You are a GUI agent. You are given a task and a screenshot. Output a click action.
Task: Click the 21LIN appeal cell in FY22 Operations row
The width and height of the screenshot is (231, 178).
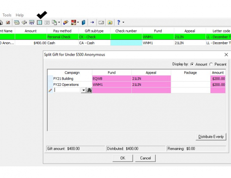[x=151, y=84]
